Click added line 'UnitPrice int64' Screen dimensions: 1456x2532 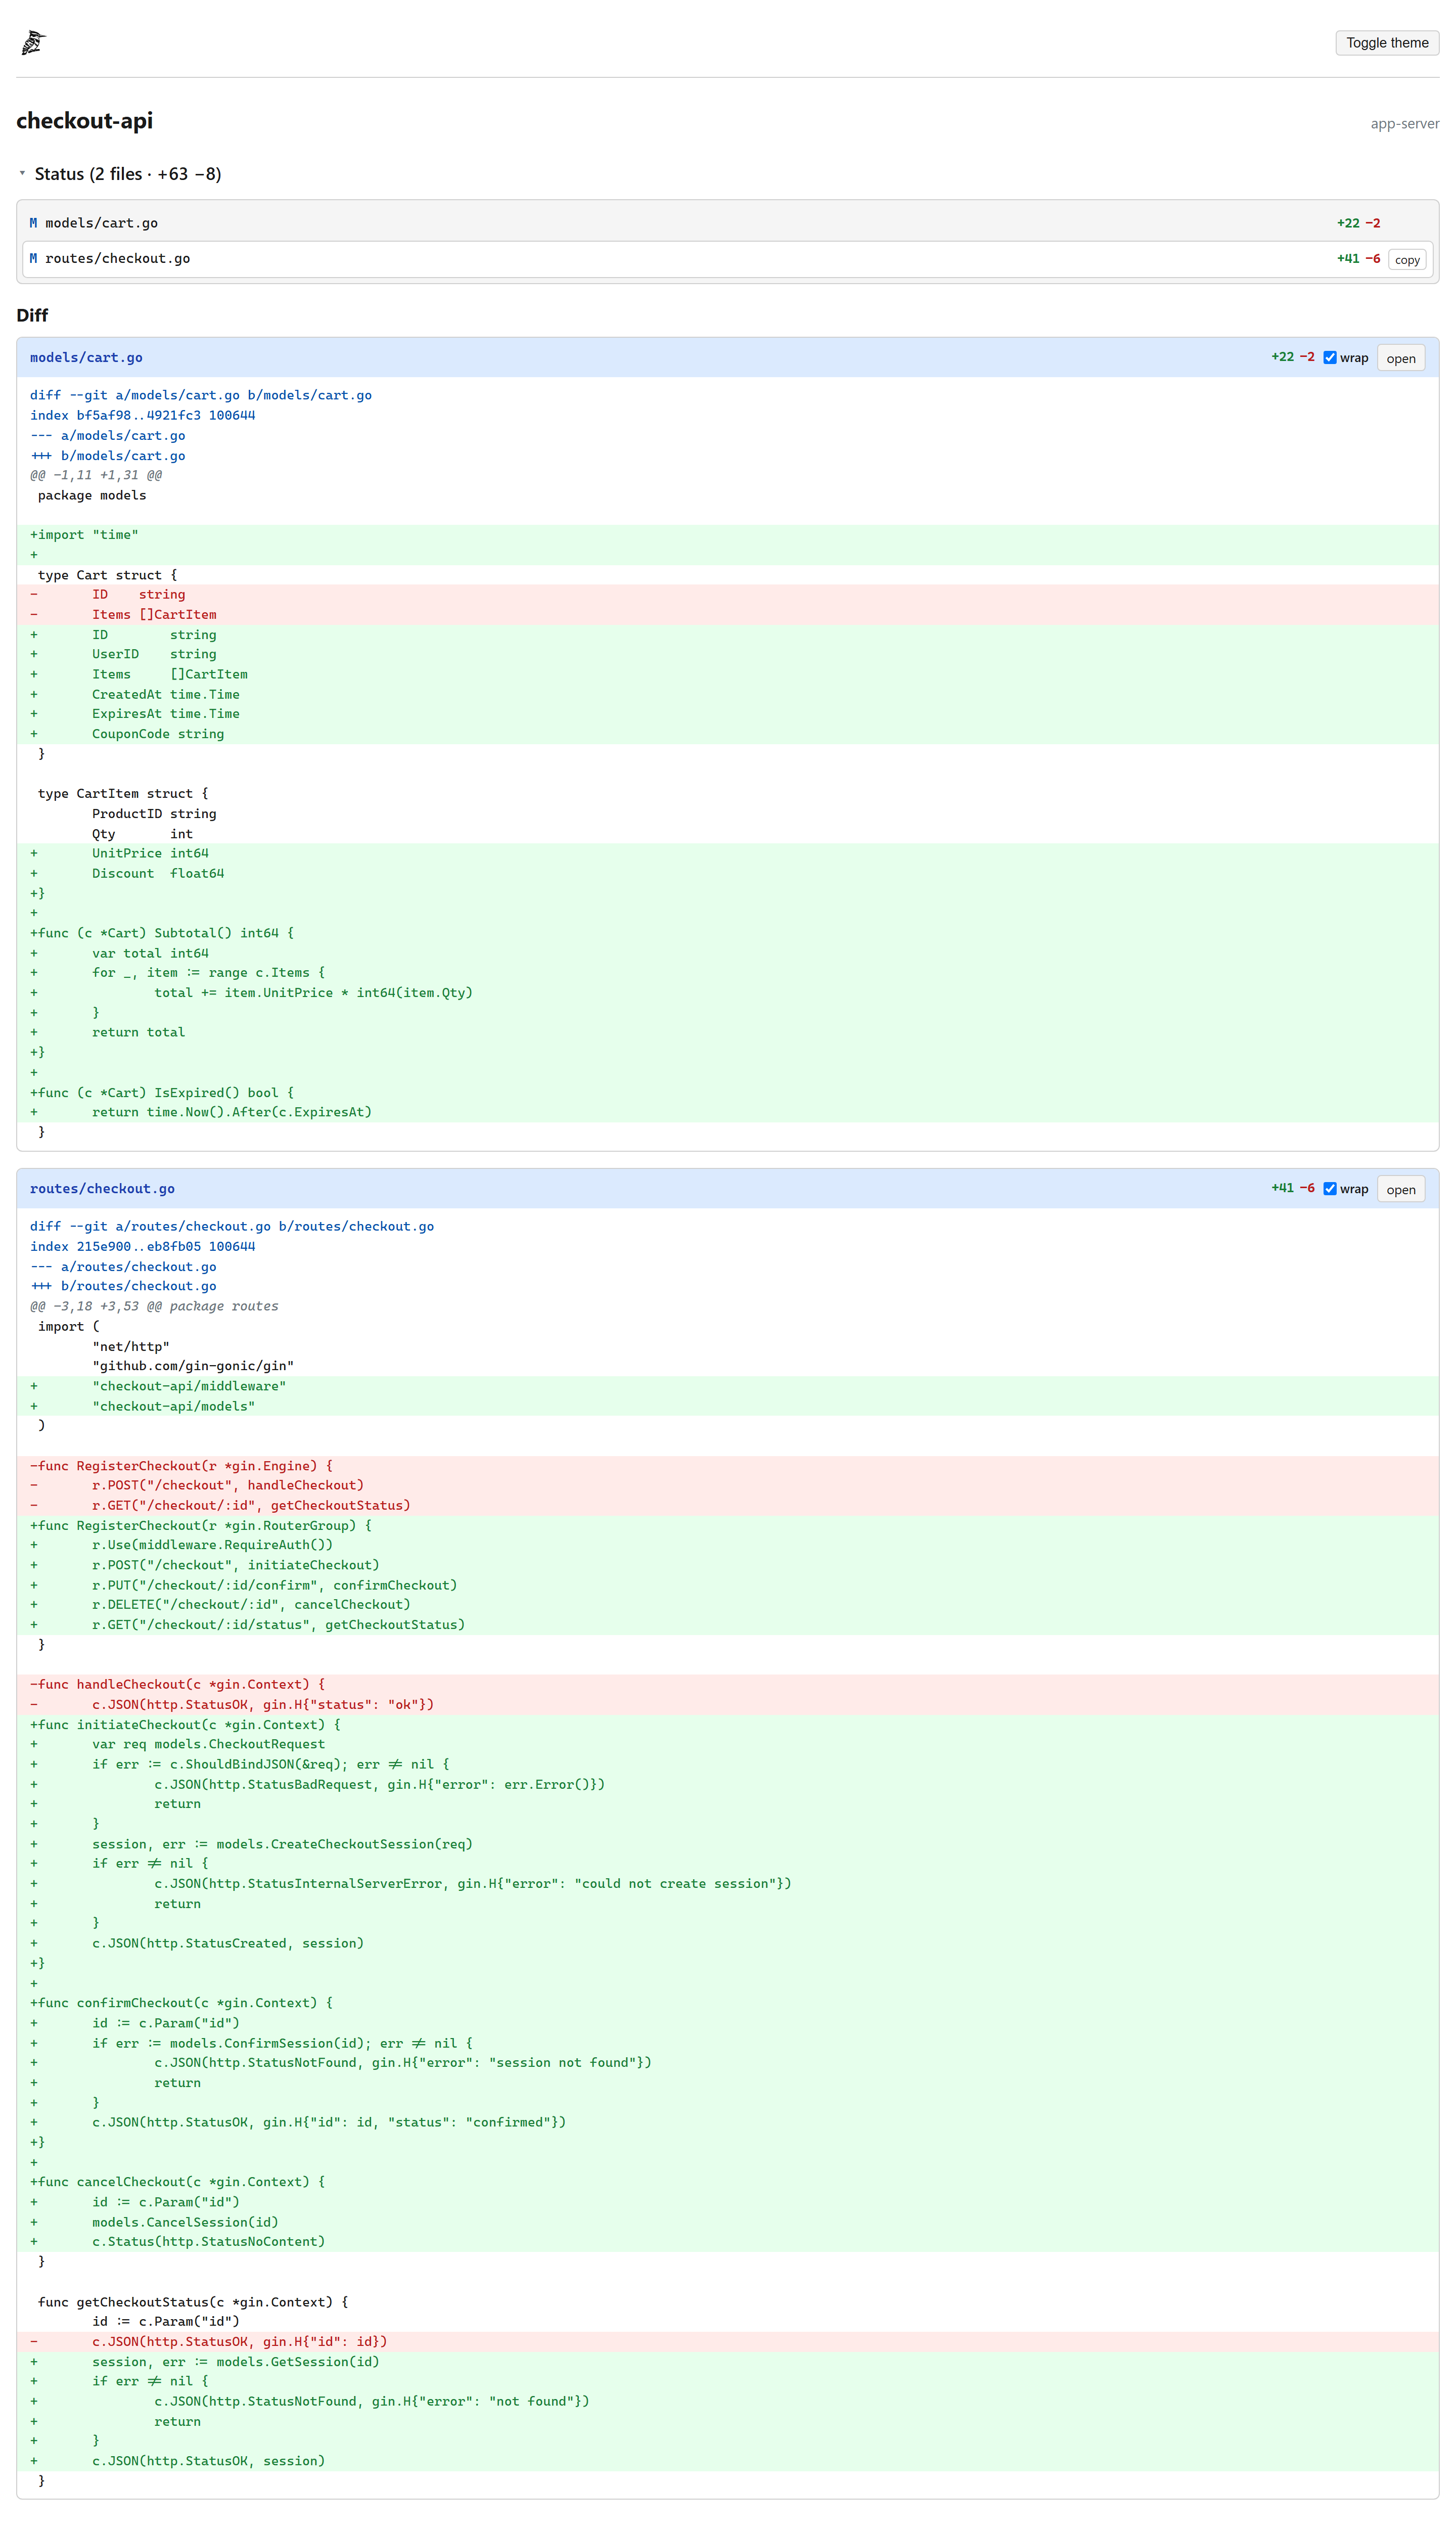727,853
